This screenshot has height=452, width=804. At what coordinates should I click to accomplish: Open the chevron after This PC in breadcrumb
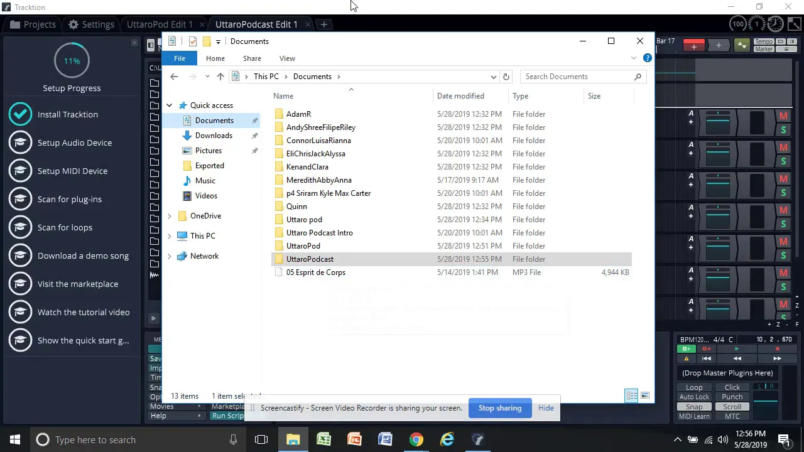[286, 77]
